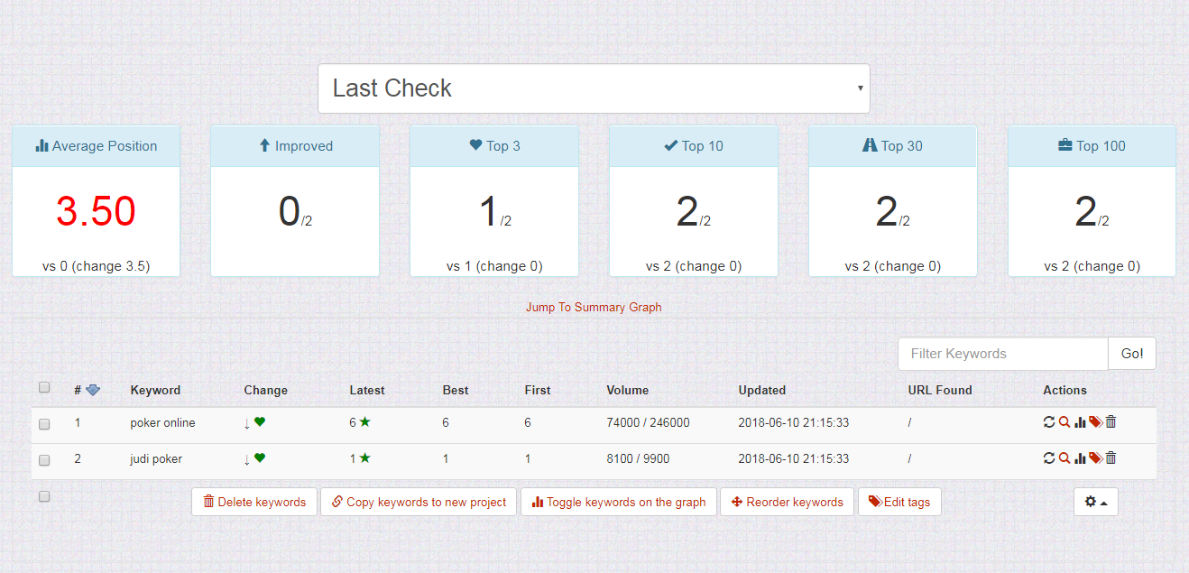
Task: Open bar chart icon for poker online
Action: coord(1080,422)
